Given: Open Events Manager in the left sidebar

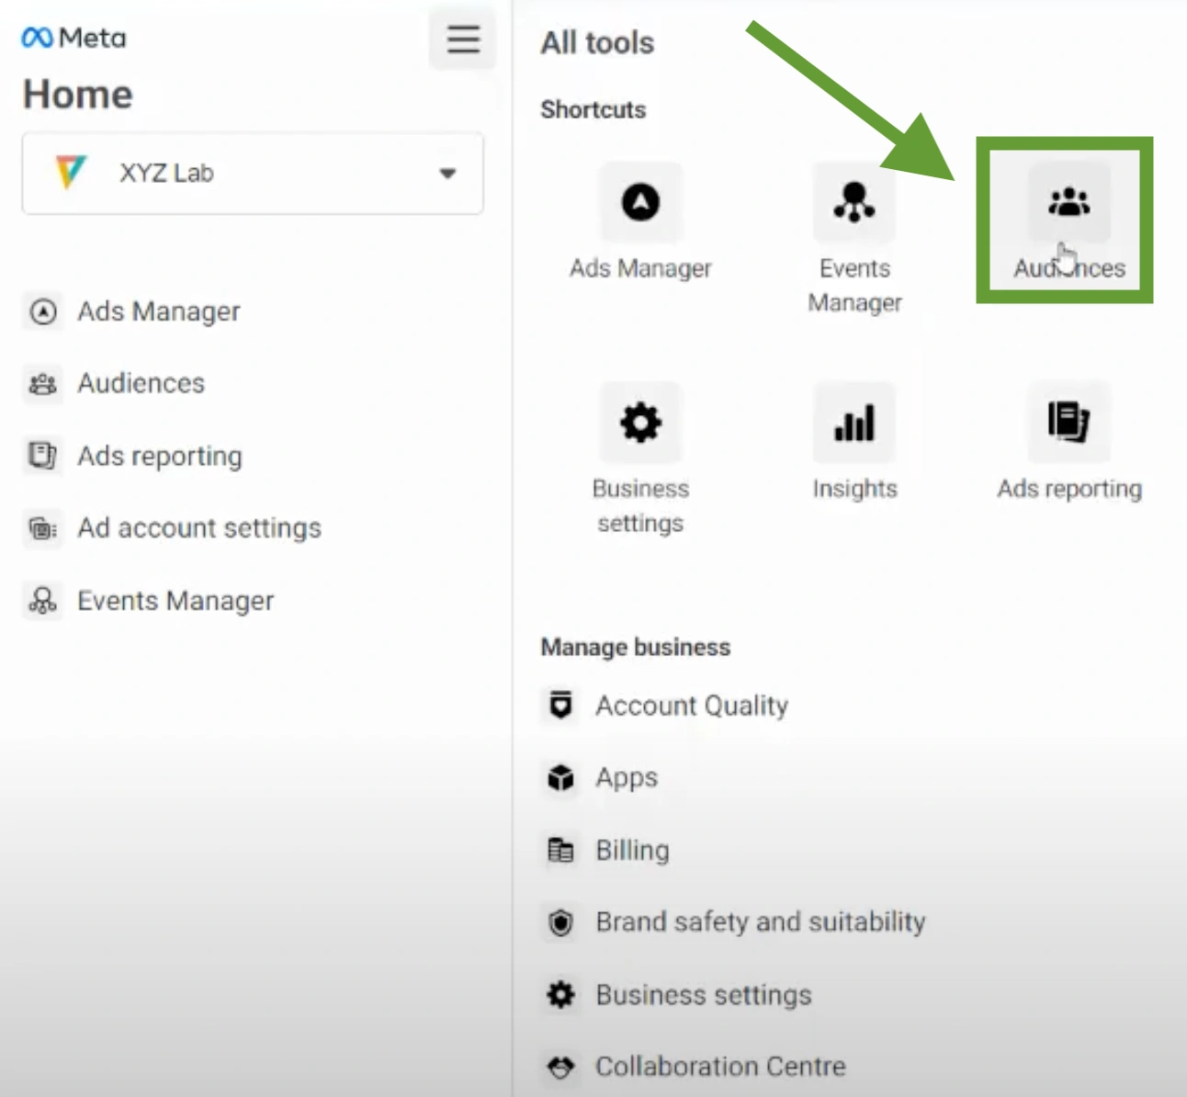Looking at the screenshot, I should coord(175,600).
